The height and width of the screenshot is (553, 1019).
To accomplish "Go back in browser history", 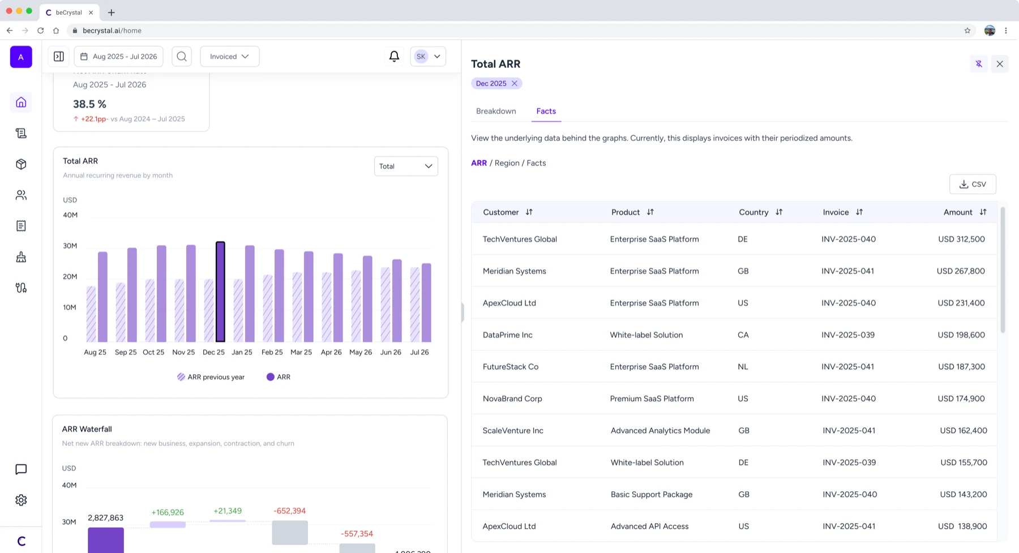I will tap(10, 31).
